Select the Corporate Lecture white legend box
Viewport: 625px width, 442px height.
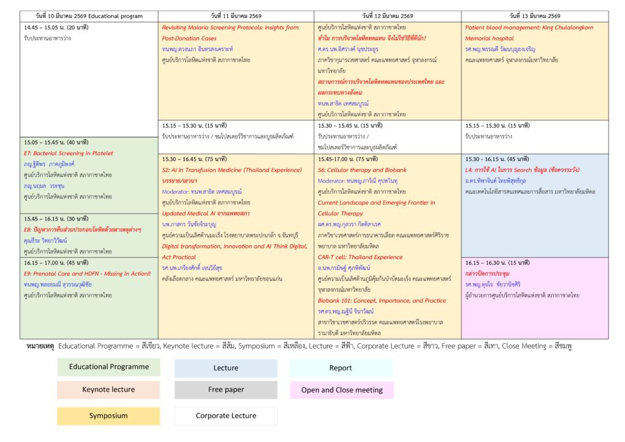(x=225, y=416)
